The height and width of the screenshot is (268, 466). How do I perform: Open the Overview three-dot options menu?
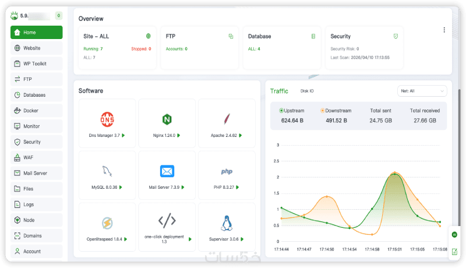(x=444, y=30)
